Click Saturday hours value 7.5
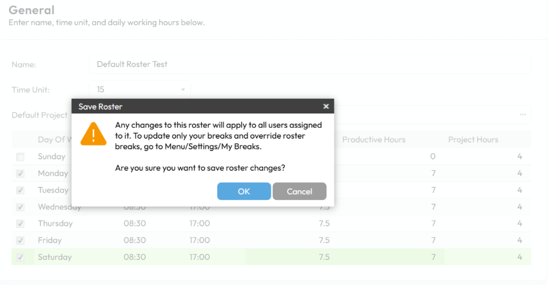Image resolution: width=548 pixels, height=285 pixels. 324,257
